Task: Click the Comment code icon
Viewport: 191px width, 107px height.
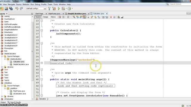Action: click(119, 17)
